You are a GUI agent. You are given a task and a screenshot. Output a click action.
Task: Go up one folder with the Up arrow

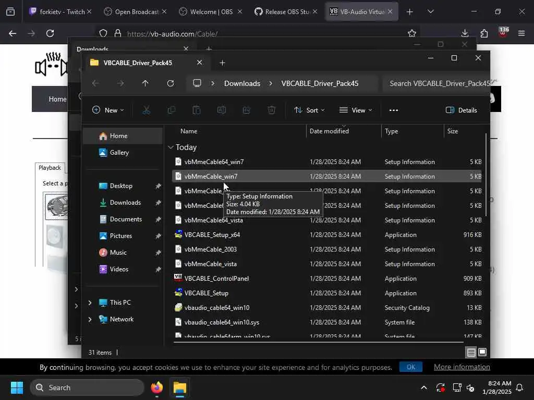tap(145, 83)
